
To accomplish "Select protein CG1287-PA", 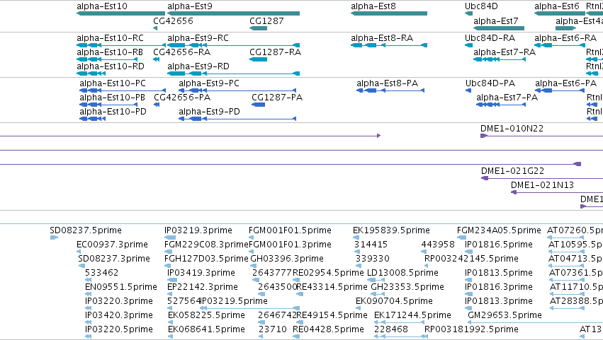I will [x=258, y=105].
